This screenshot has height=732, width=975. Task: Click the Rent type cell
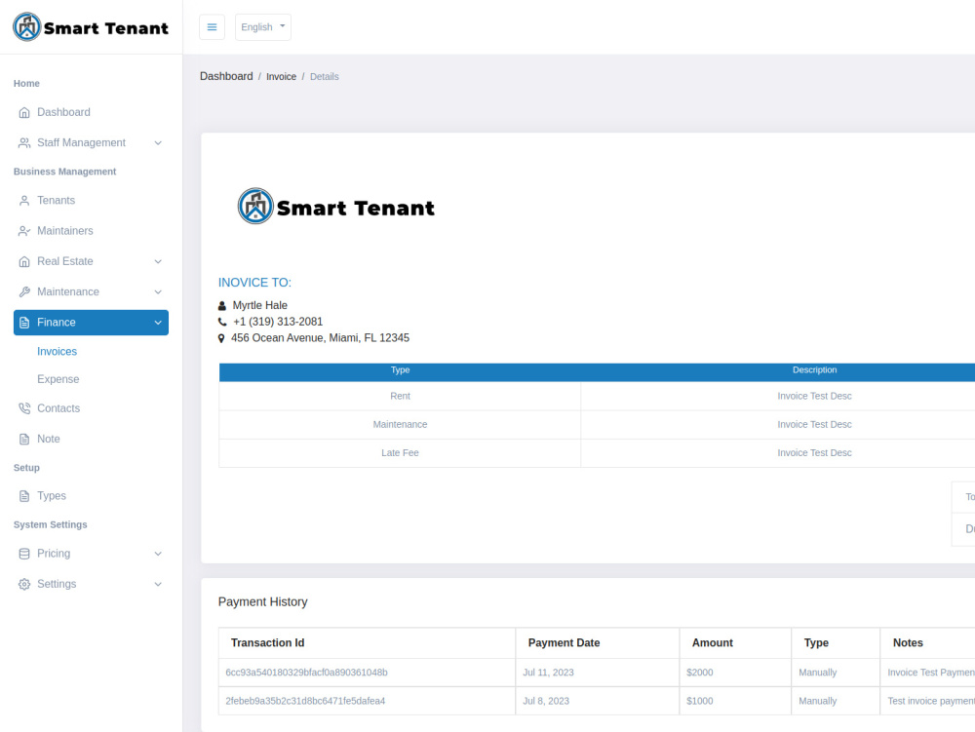[400, 396]
